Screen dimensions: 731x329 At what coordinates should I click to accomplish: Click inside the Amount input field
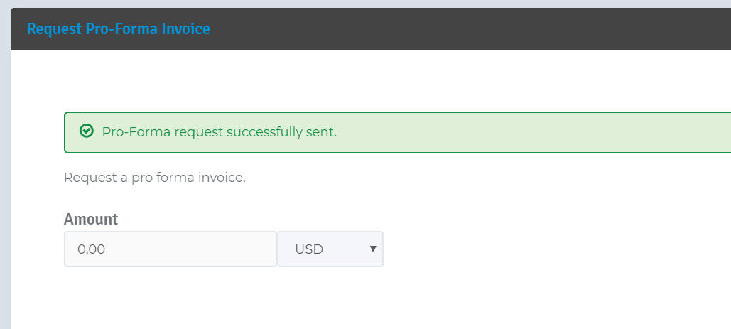tap(170, 249)
